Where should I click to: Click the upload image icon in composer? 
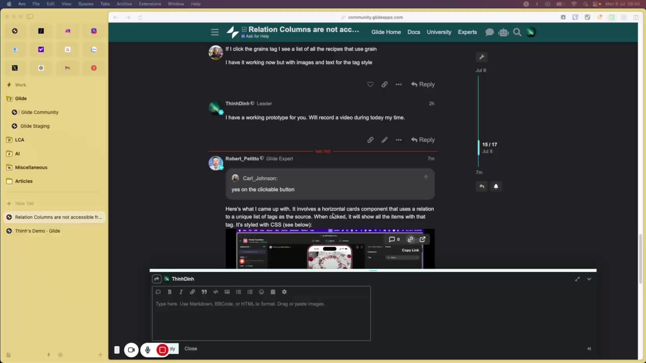click(x=227, y=292)
